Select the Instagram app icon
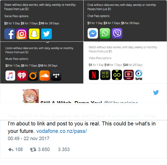Viewport: 167px width, 165px height. (22, 34)
